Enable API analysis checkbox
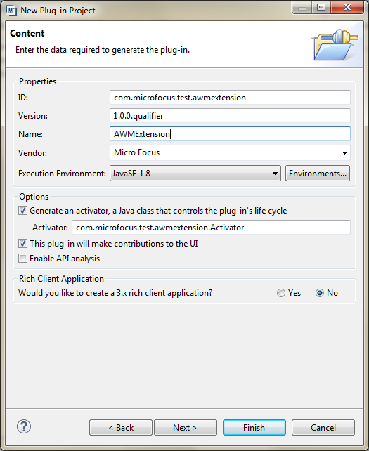The width and height of the screenshot is (369, 451). 22,259
